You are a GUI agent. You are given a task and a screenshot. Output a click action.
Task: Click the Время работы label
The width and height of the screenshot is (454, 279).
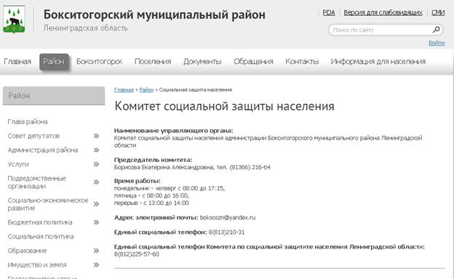coord(138,181)
